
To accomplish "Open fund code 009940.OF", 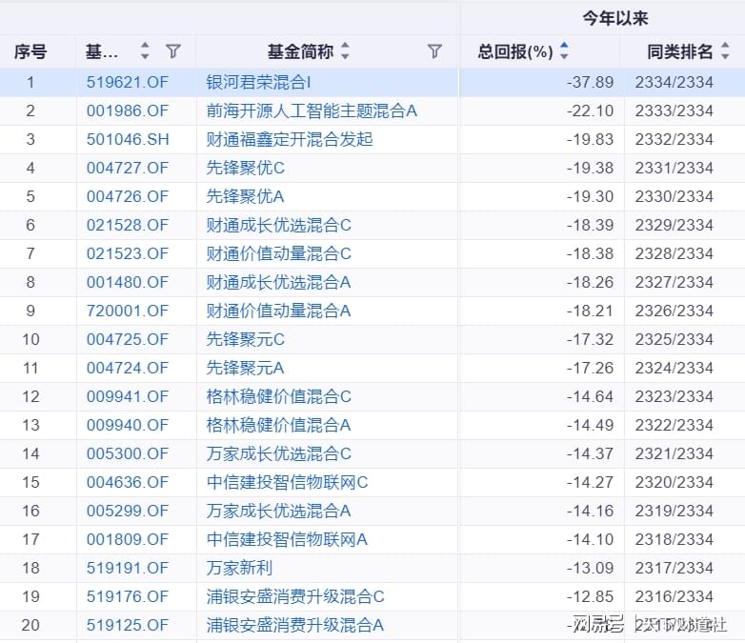I will click(128, 425).
